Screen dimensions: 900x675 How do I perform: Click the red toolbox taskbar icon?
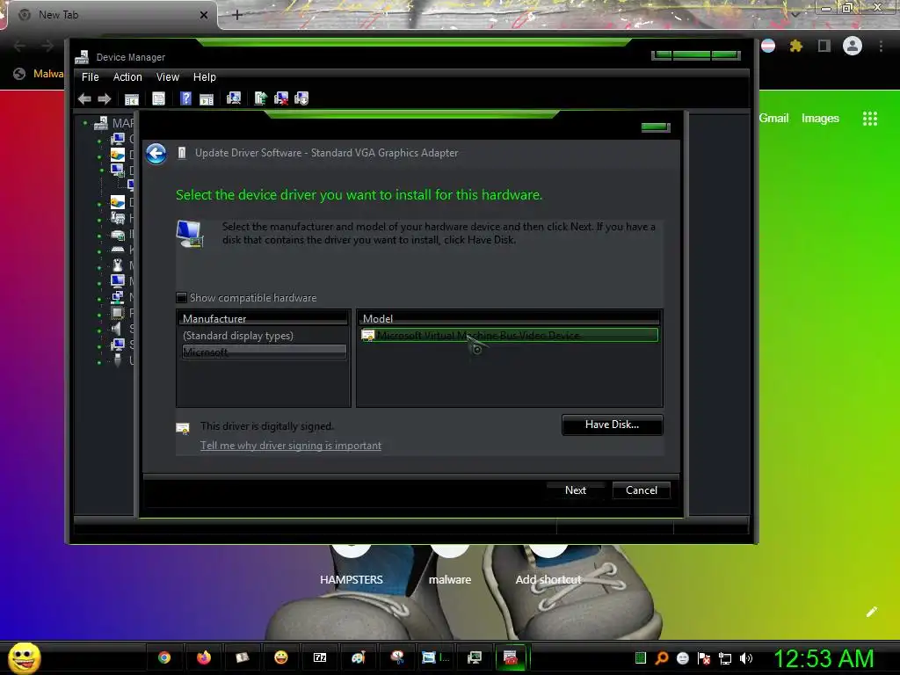tap(511, 657)
